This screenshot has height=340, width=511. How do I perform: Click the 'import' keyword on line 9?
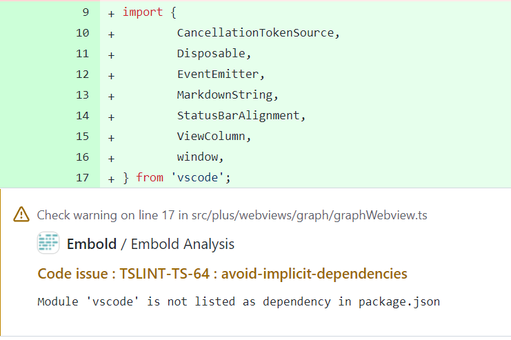143,12
